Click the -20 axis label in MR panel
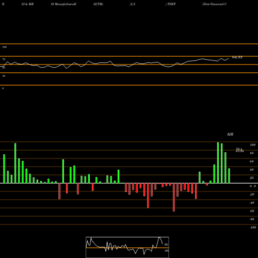The image size is (258, 258). coord(252,195)
